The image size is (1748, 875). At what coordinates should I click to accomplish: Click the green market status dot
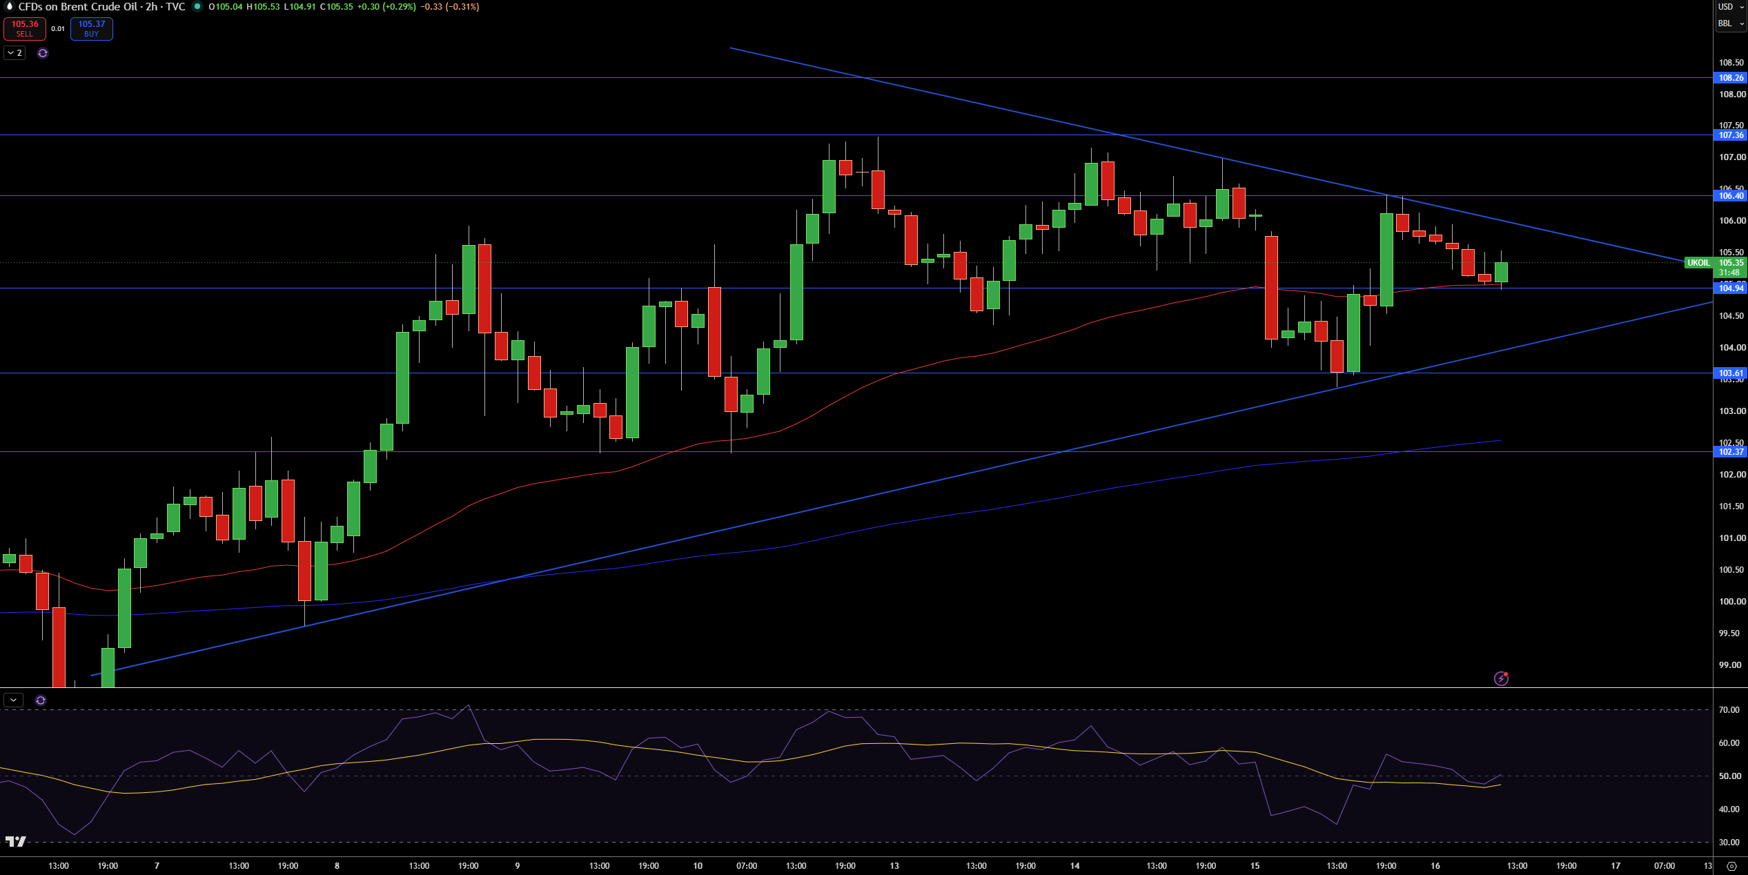click(x=197, y=7)
